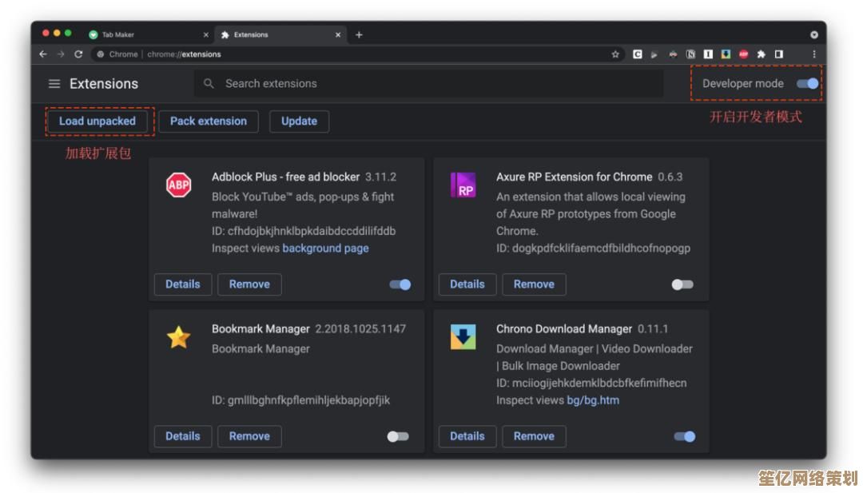Click the site info icon beside Chrome label

[x=100, y=54]
